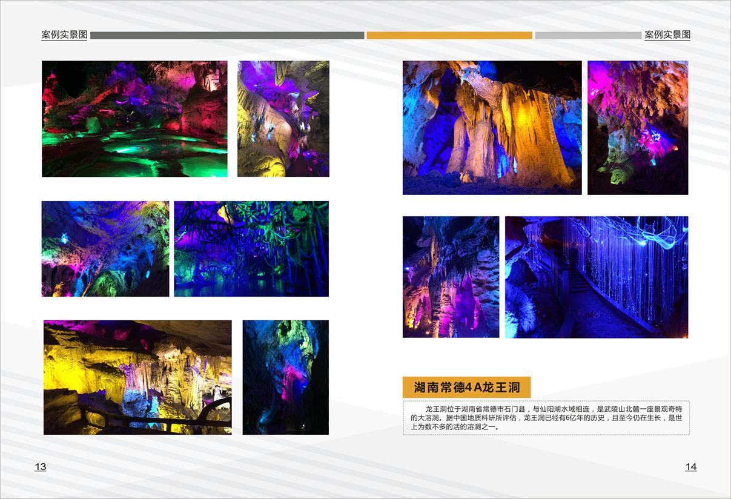Click the pink and red cave photo beside the orange column photo
731x499 pixels.
(x=638, y=128)
